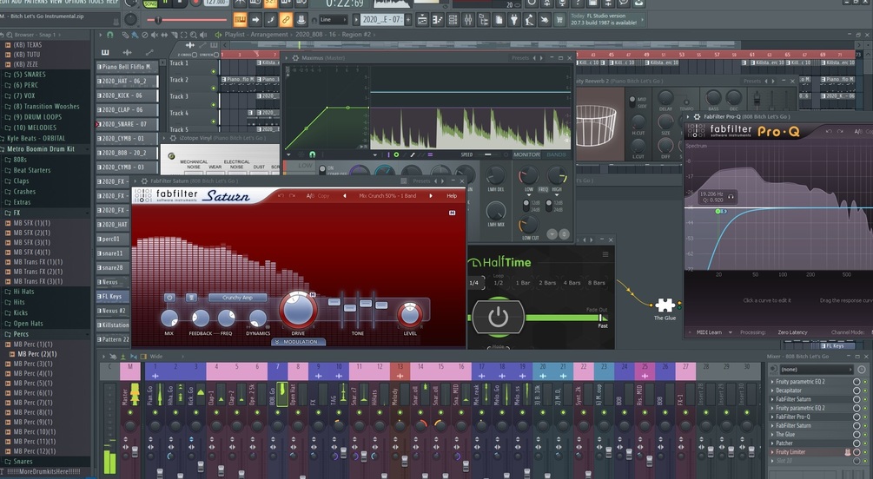The image size is (873, 479).
Task: Open the mixer (none) input dropdown
Action: coord(817,370)
